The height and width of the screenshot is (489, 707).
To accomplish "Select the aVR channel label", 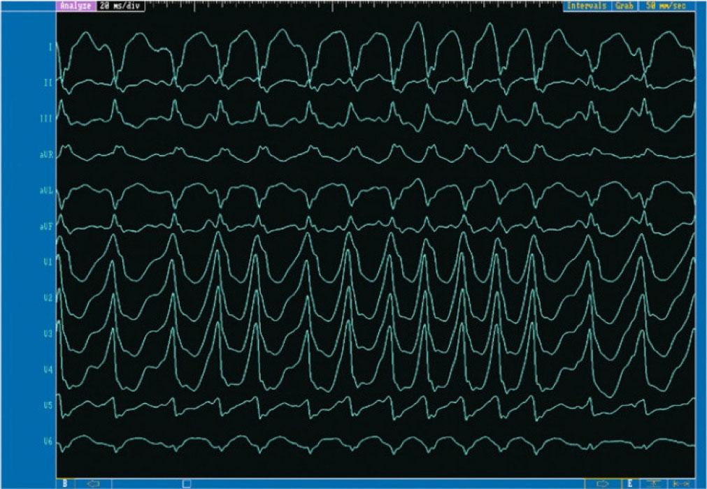I will click(x=46, y=154).
